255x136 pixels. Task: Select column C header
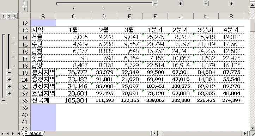click(x=73, y=16)
